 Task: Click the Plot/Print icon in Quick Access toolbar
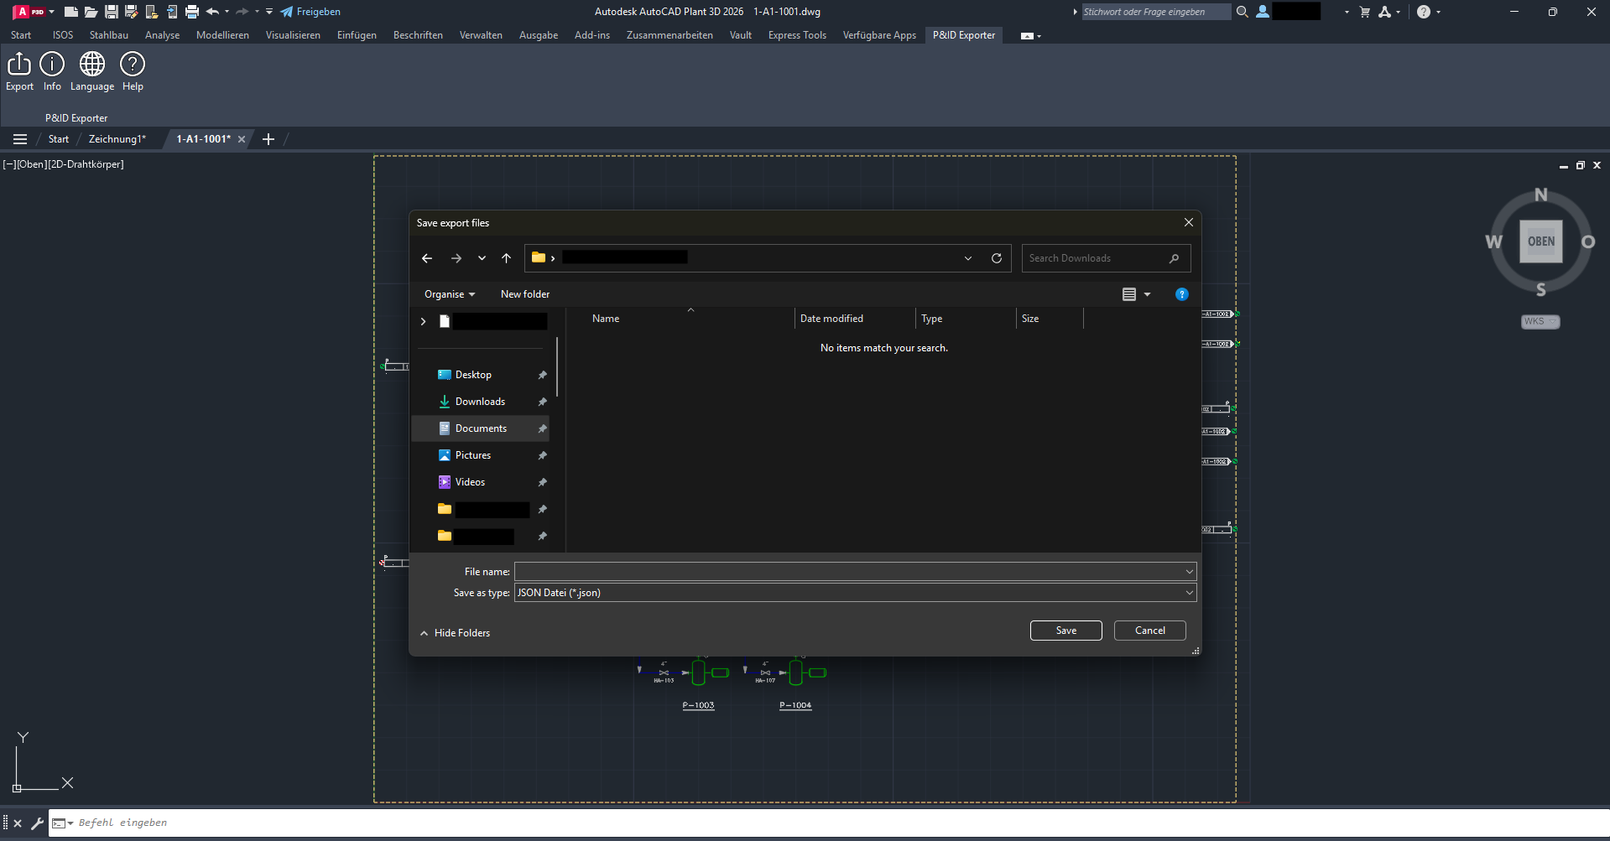[x=191, y=11]
